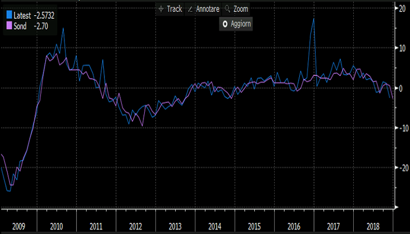This screenshot has width=410, height=234.
Task: Select the Latest legend value -2.5732
Action: tap(49, 6)
